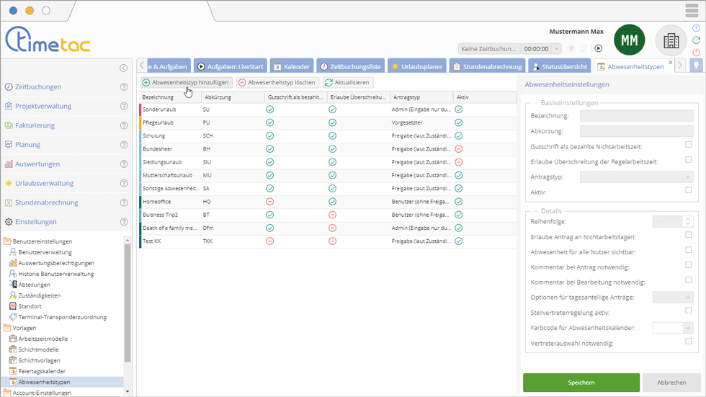The image size is (706, 397).
Task: Click the play button next to timer
Action: click(598, 48)
